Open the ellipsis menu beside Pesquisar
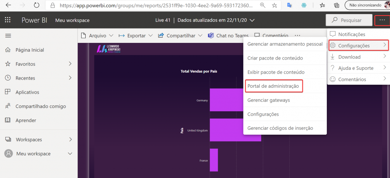The image size is (390, 178). click(x=382, y=20)
